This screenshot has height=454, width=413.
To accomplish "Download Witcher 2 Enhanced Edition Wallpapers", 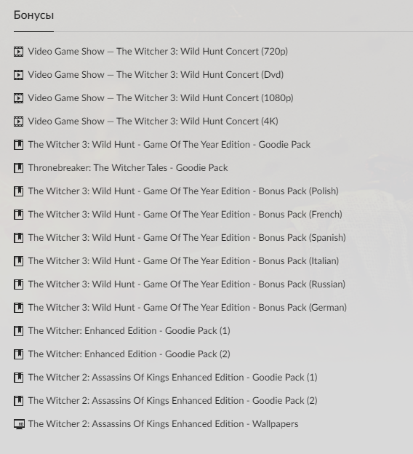I will [x=163, y=424].
